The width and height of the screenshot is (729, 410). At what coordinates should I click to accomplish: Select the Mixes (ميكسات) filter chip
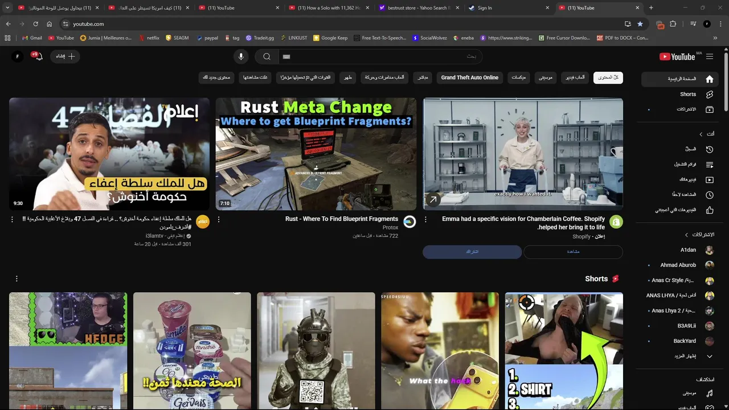click(x=519, y=77)
